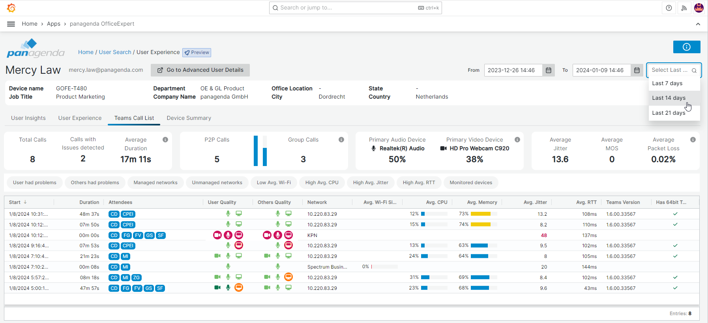
Task: Click the HD Pro Webcam camera icon
Action: tap(444, 148)
